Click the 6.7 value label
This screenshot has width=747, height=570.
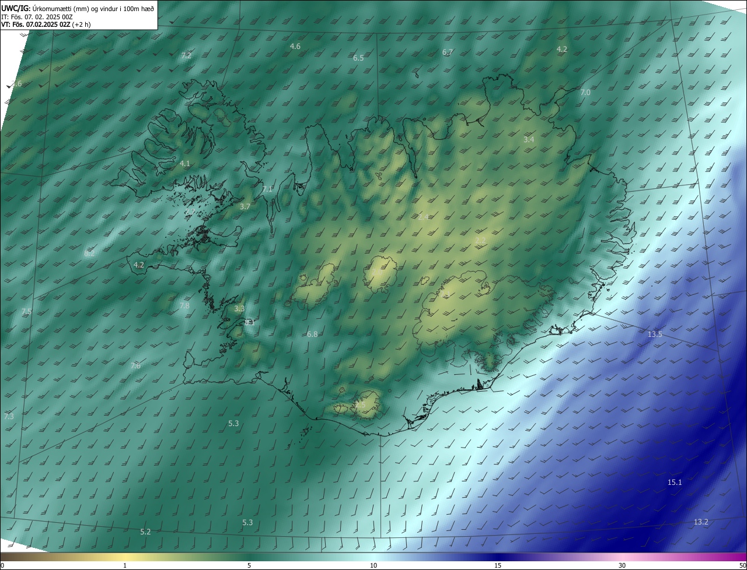coord(448,52)
